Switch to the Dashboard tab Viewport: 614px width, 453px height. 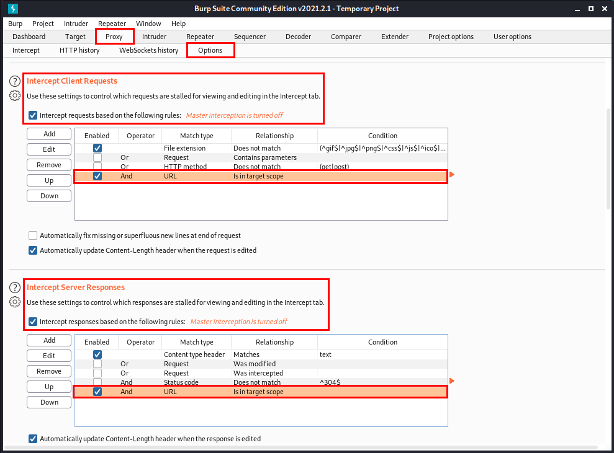pos(29,37)
